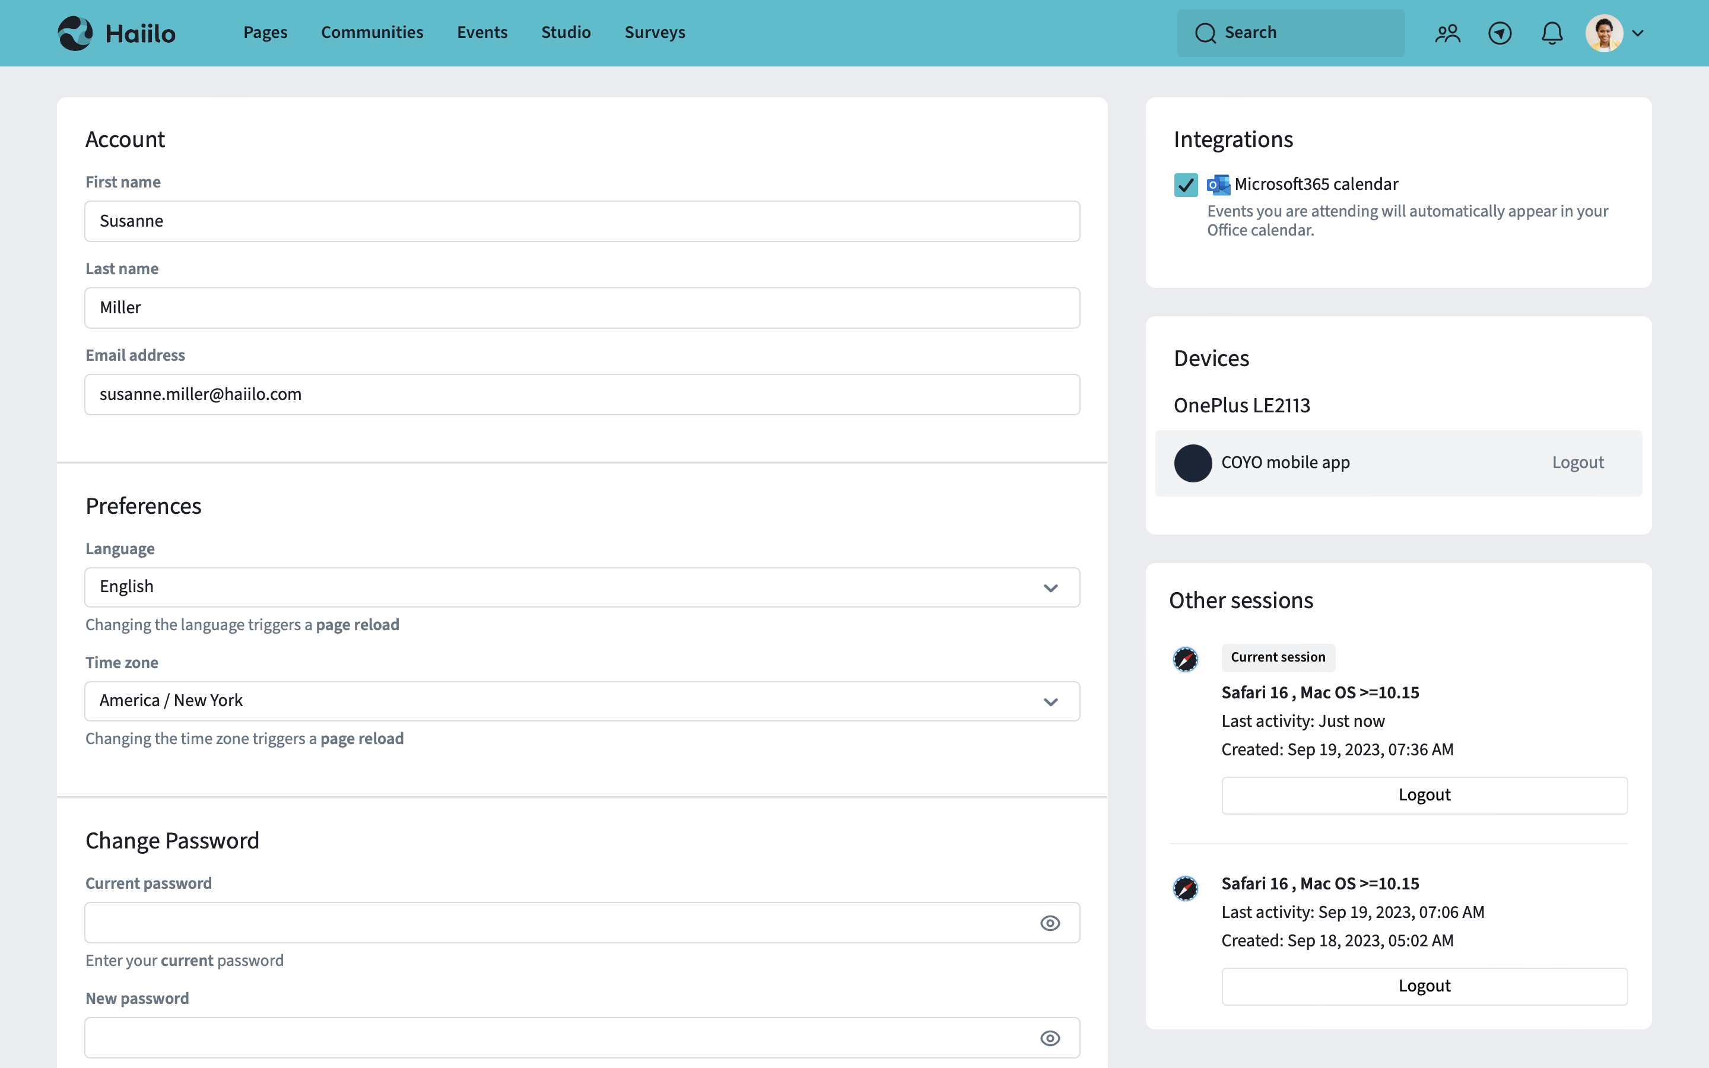This screenshot has width=1709, height=1068.
Task: Open the Surveys menu item
Action: 655,33
